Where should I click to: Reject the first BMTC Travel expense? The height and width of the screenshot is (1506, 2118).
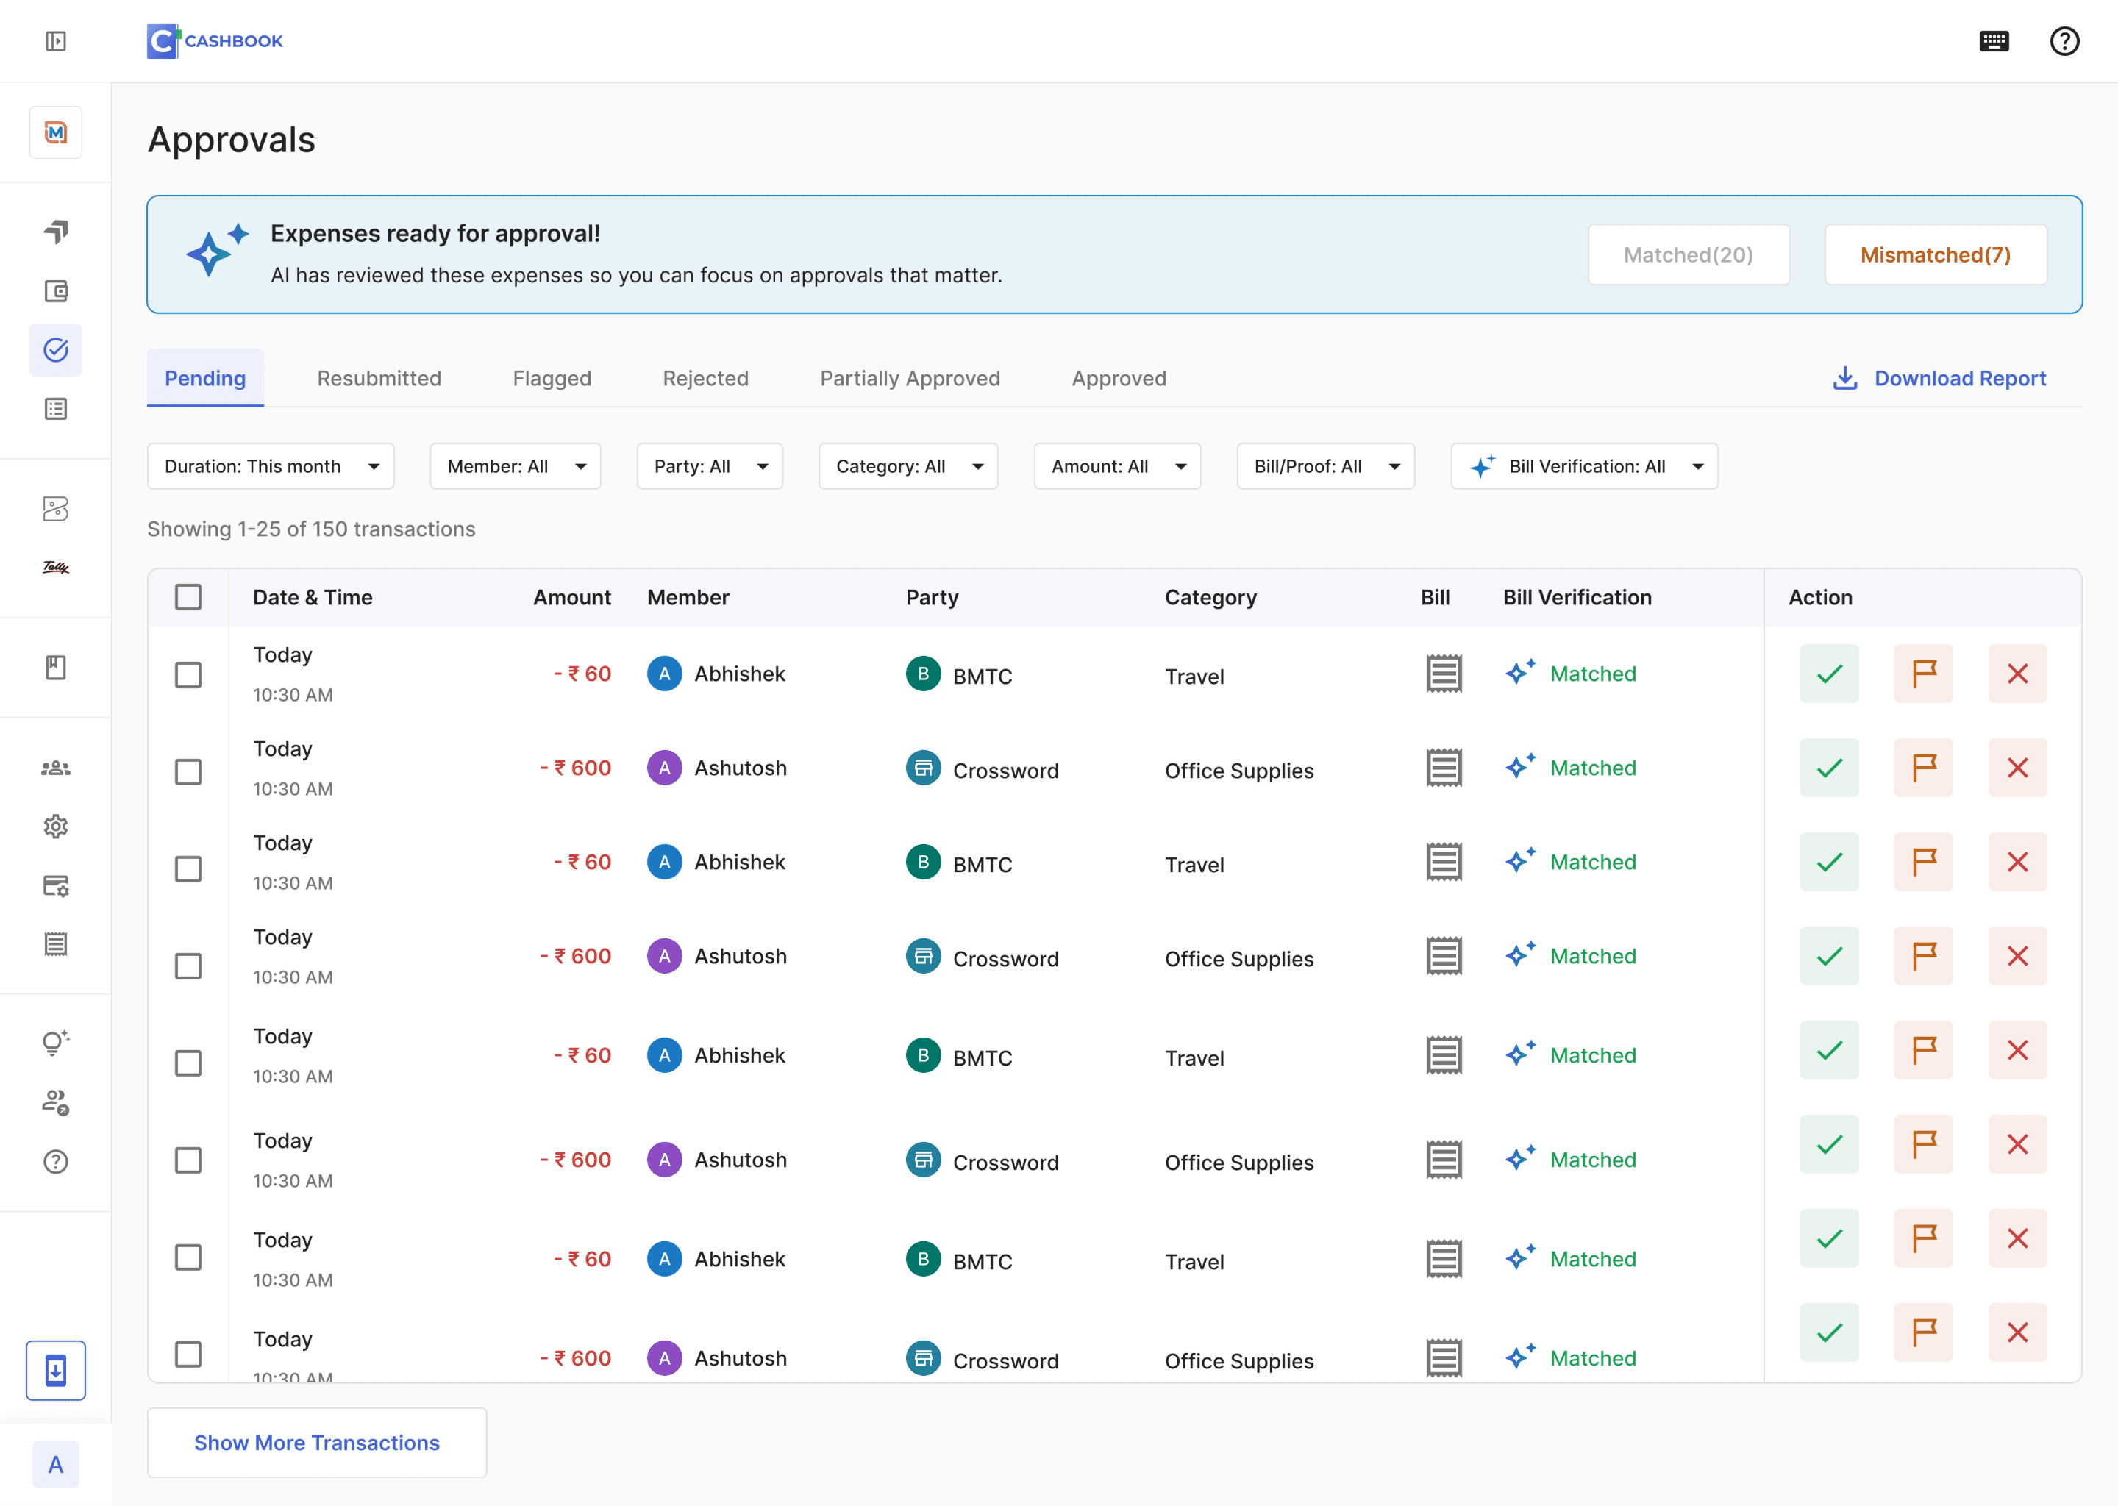coord(2017,674)
